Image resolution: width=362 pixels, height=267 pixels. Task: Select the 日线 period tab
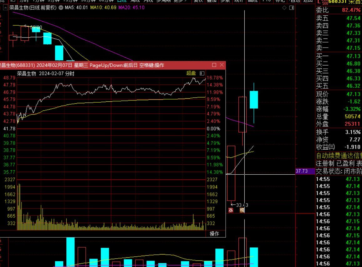point(122,1)
